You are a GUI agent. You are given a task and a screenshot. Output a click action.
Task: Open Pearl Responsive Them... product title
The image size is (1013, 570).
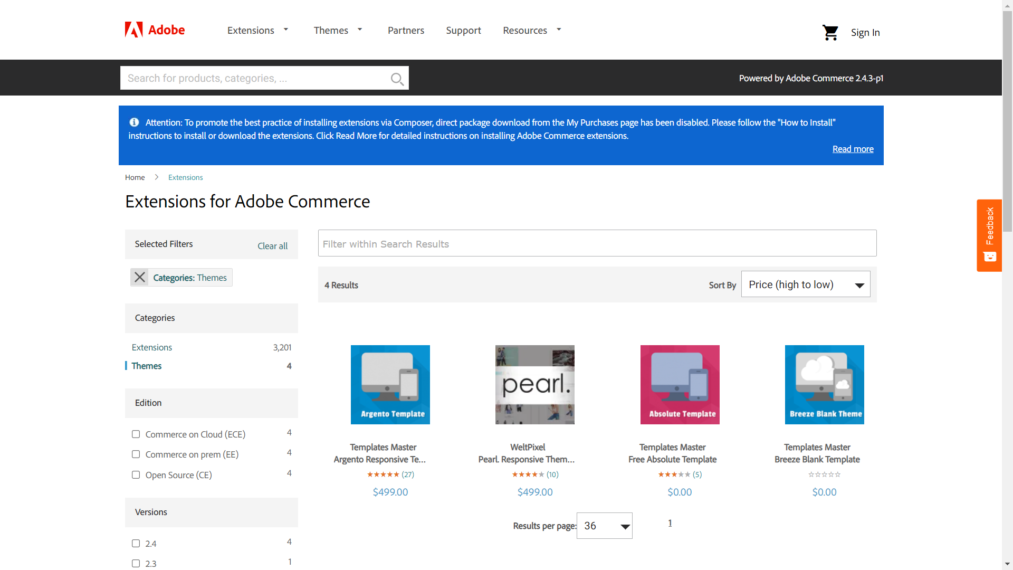[527, 460]
